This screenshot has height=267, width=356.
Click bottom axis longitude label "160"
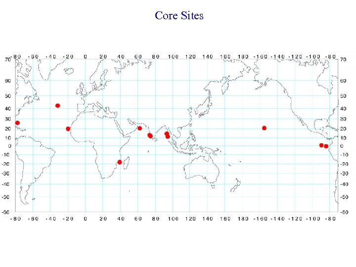point(225,219)
